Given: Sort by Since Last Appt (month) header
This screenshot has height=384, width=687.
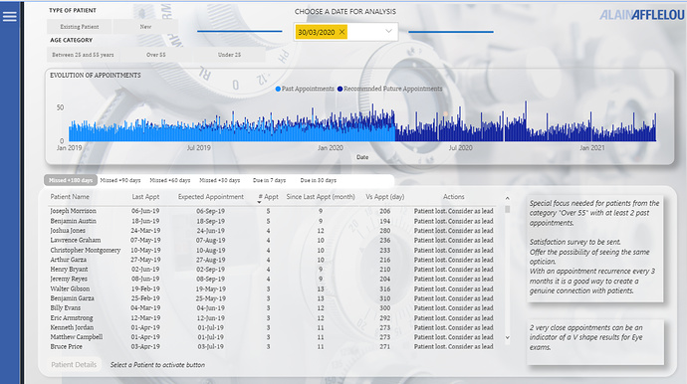Looking at the screenshot, I should 321,197.
